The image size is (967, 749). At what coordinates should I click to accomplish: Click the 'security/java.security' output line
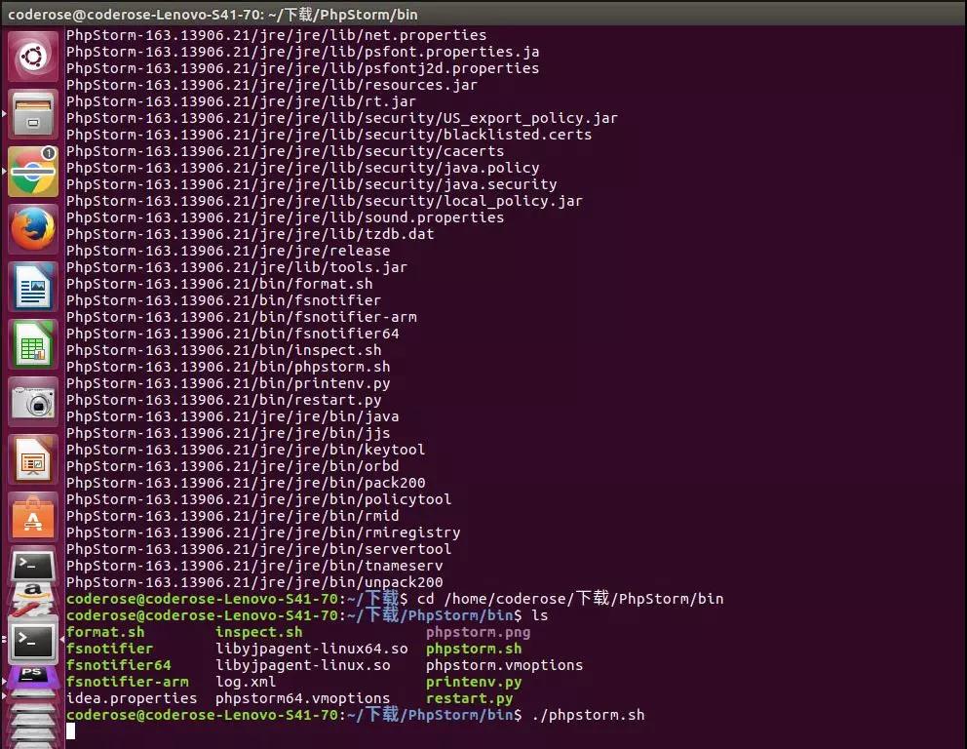click(311, 184)
